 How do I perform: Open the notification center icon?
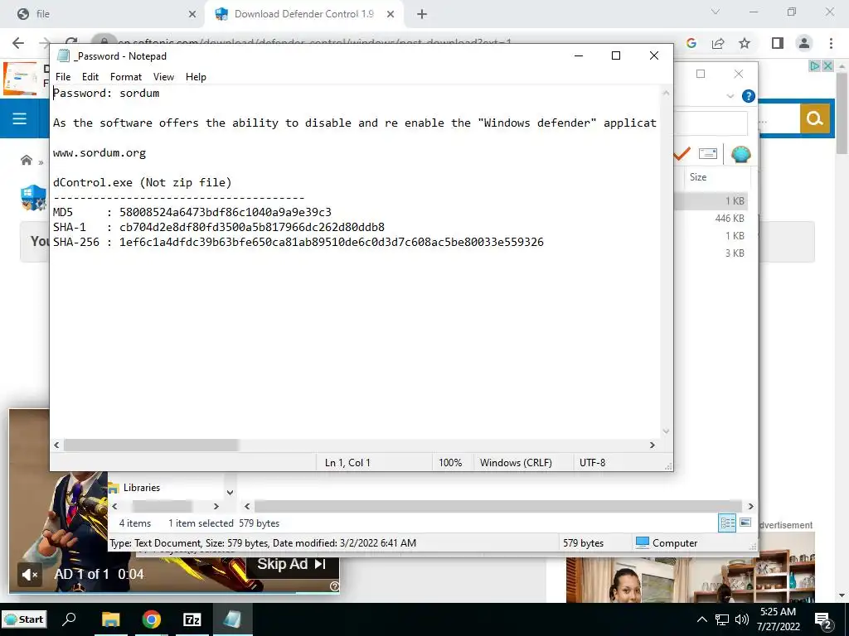click(823, 621)
